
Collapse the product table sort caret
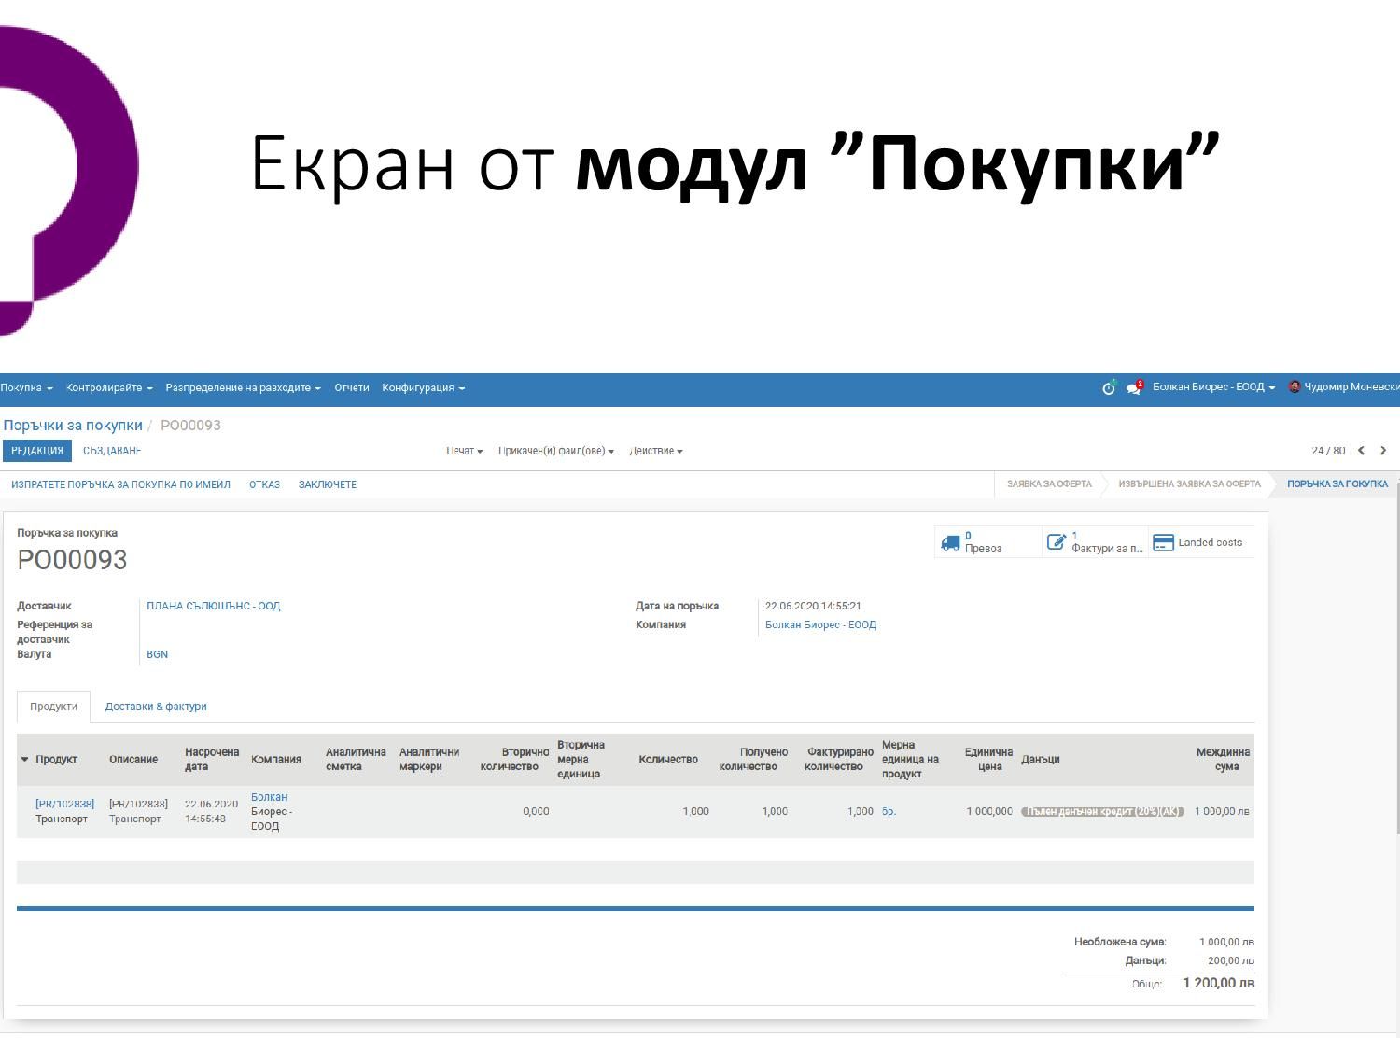pyautogui.click(x=25, y=760)
